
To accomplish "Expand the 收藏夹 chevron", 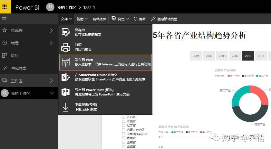I will pos(51,30).
